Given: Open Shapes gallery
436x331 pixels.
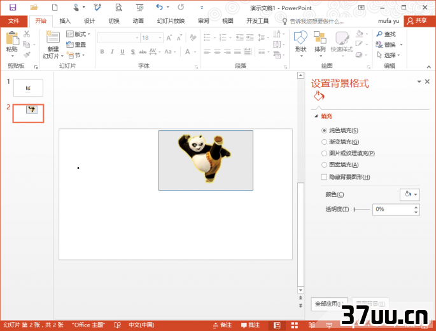Looking at the screenshot, I should coord(300,44).
